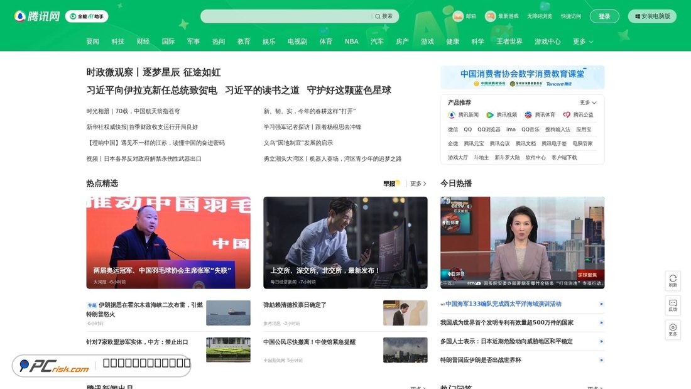
Task: Open the 最新游戏 icon
Action: (x=490, y=16)
